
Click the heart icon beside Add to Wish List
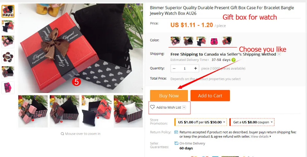coord(153,107)
